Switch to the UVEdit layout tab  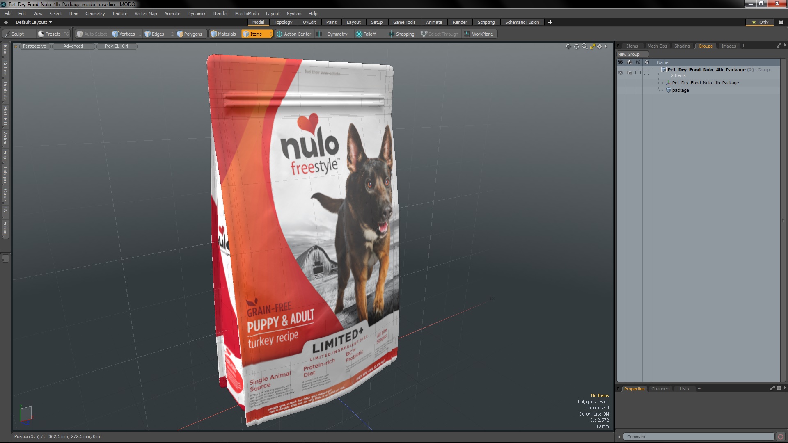309,22
